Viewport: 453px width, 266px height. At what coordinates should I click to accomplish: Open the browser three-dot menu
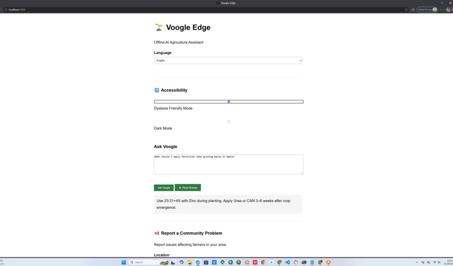(441, 10)
